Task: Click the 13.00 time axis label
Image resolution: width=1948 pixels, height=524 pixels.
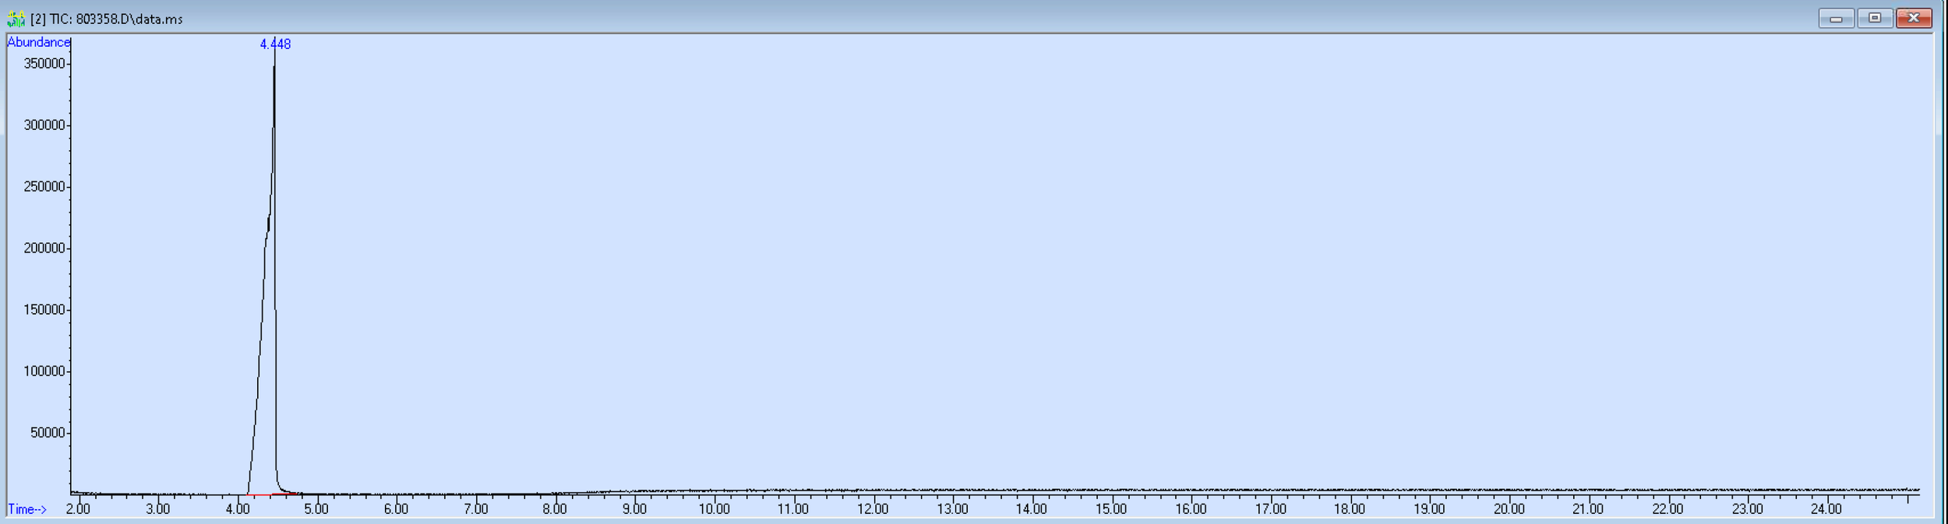Action: pyautogui.click(x=952, y=509)
